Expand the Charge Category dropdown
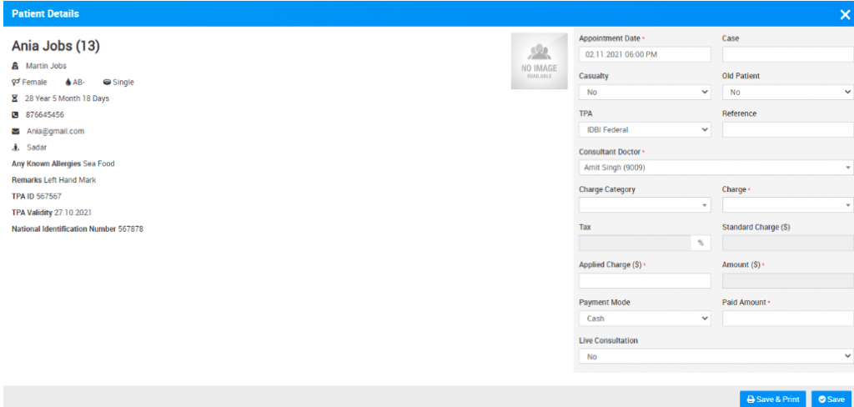854x407 pixels. pos(645,205)
